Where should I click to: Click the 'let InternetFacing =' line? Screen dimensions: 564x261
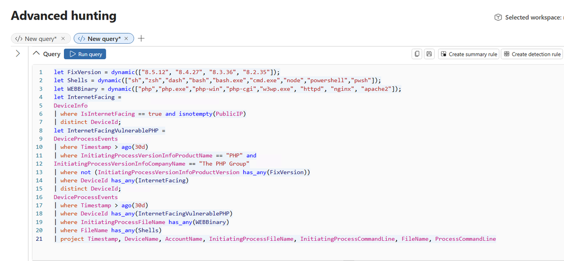tap(87, 97)
